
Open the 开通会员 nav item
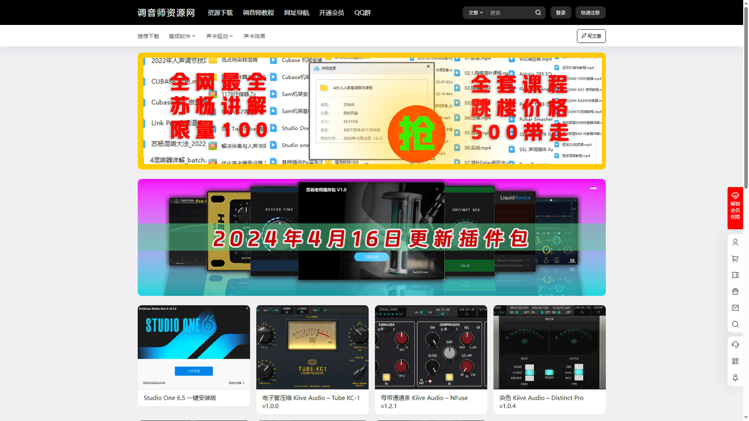(332, 12)
